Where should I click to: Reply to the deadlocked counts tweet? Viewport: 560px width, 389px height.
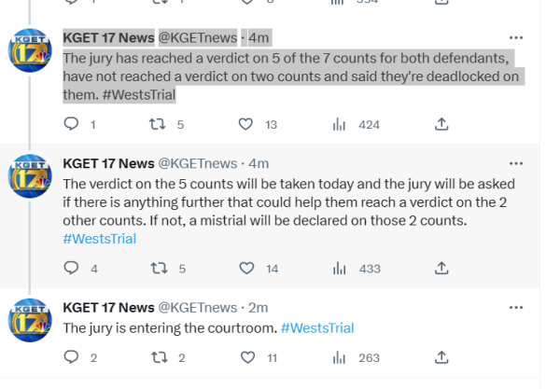72,124
